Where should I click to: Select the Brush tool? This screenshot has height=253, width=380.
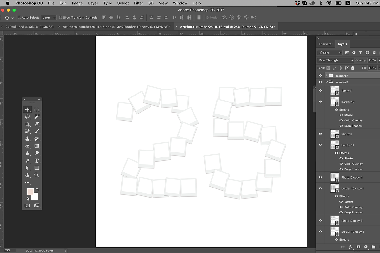37,131
